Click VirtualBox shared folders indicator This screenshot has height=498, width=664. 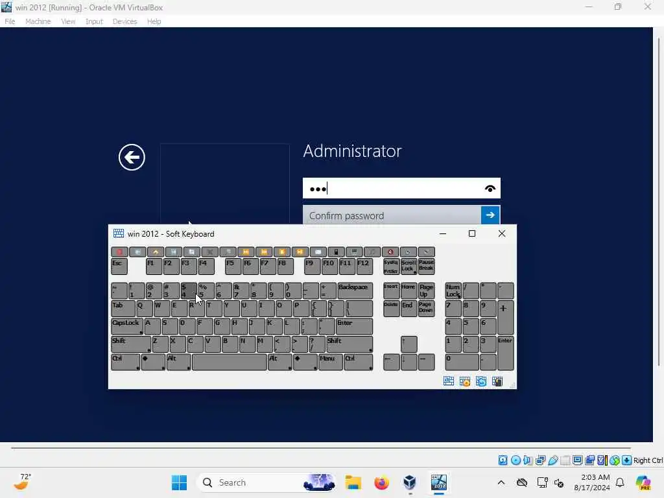pos(565,460)
